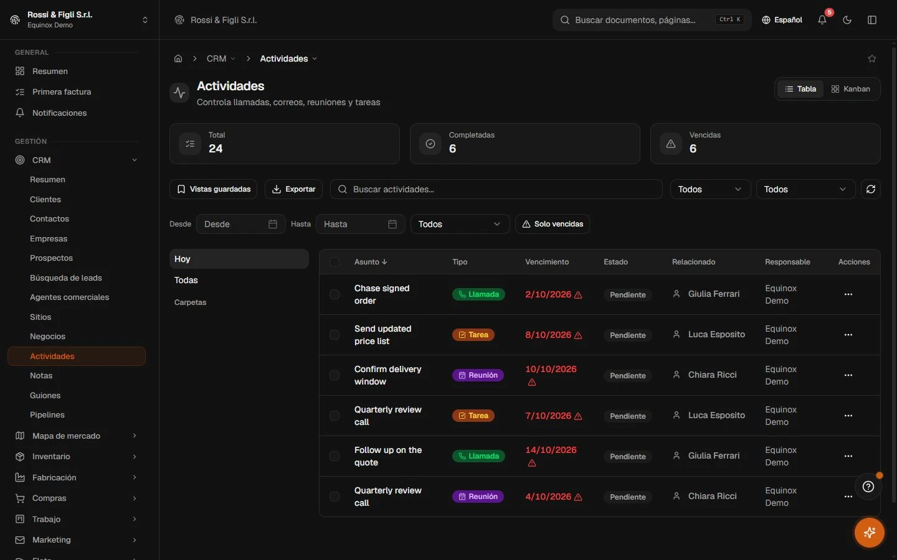The width and height of the screenshot is (897, 560).
Task: Sort by Asunto column arrow
Action: point(384,262)
